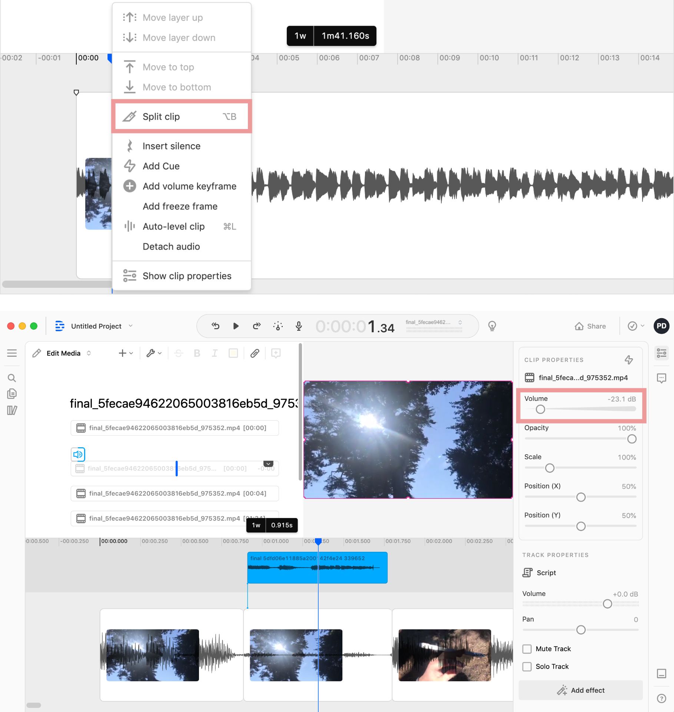Enable the Mute Track checkbox
The width and height of the screenshot is (674, 712).
pyautogui.click(x=527, y=649)
